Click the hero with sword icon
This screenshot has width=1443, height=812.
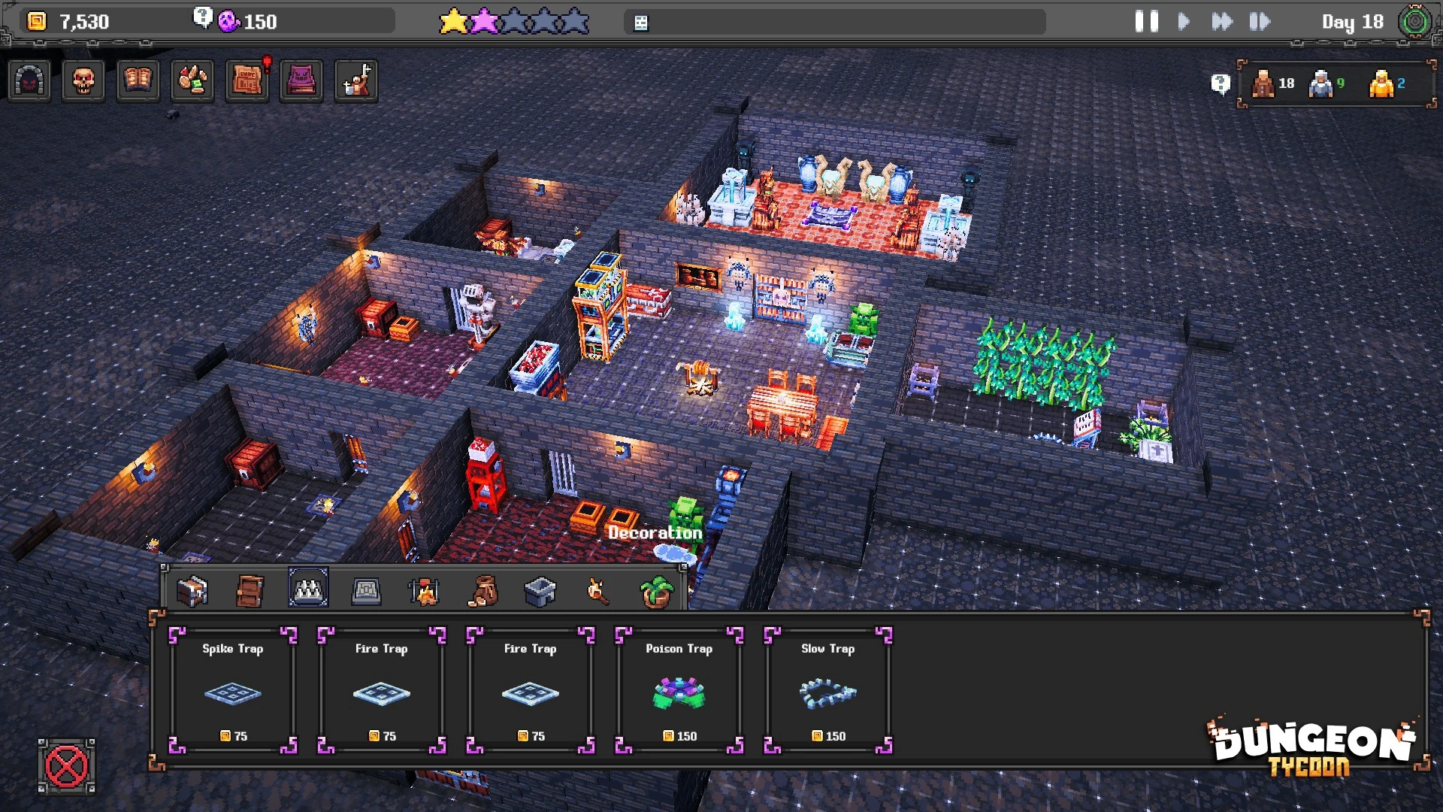coord(356,80)
